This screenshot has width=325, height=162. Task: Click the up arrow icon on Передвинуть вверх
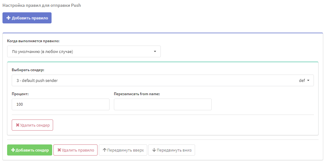tap(105, 150)
